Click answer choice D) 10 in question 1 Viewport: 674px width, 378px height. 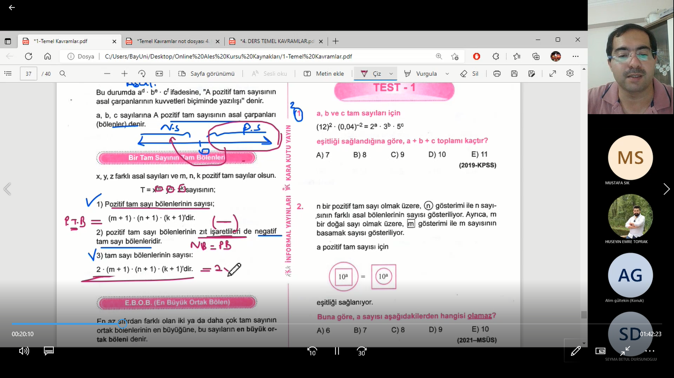(437, 155)
